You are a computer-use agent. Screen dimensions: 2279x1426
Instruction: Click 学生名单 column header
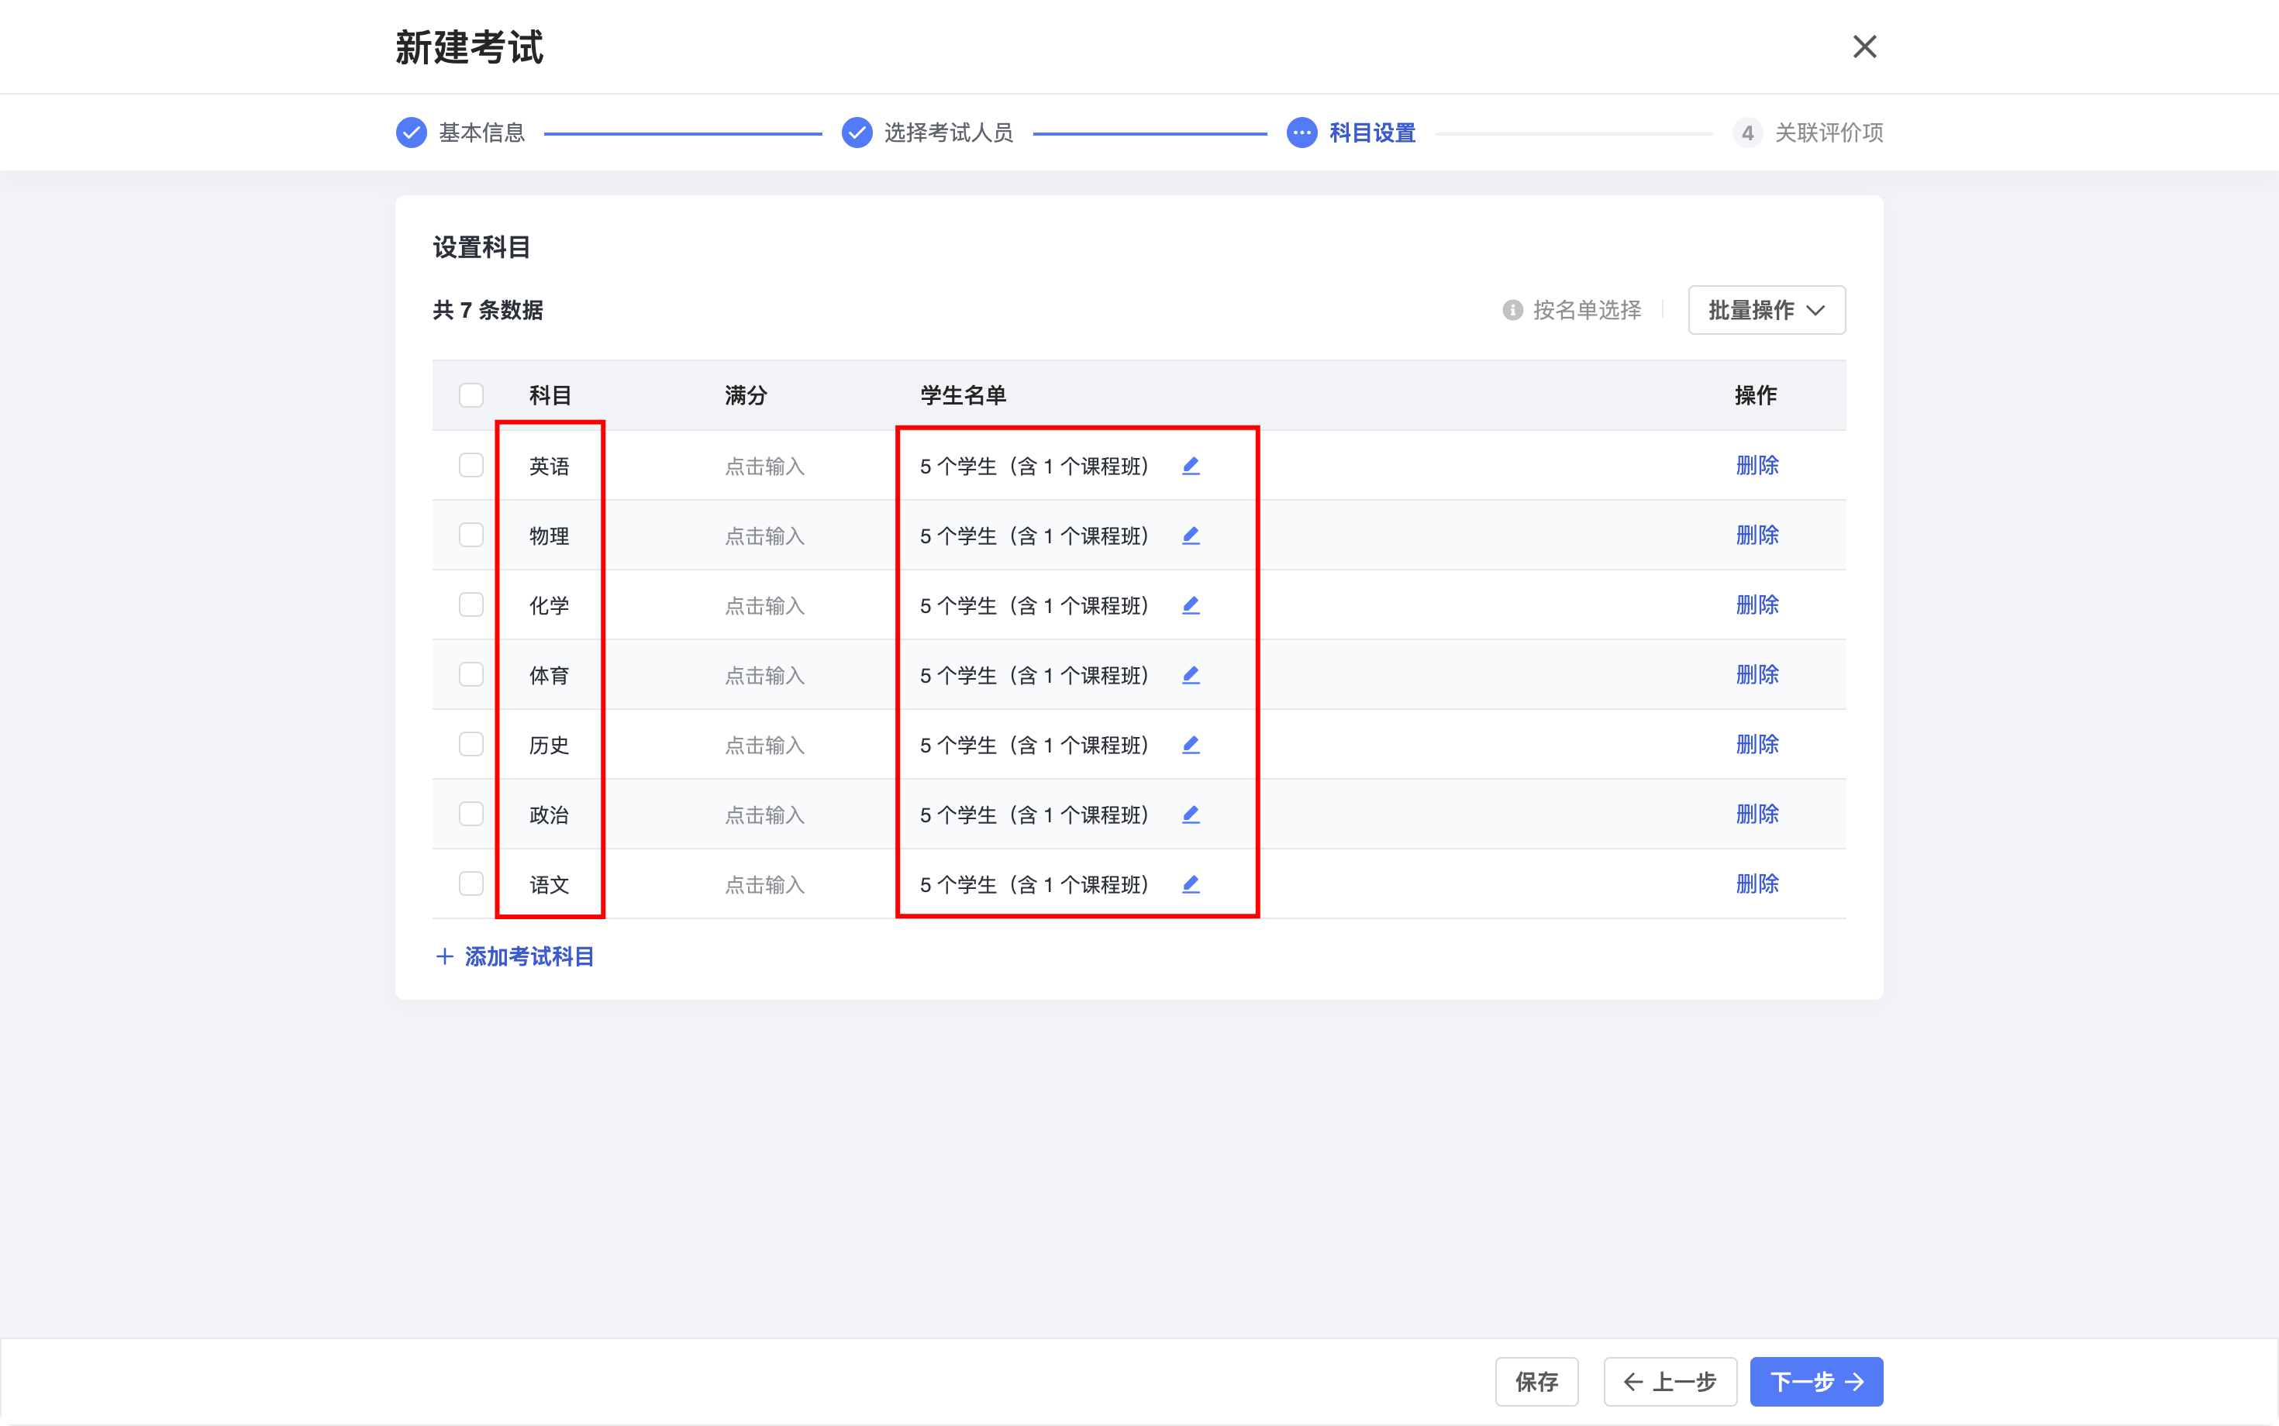click(963, 395)
